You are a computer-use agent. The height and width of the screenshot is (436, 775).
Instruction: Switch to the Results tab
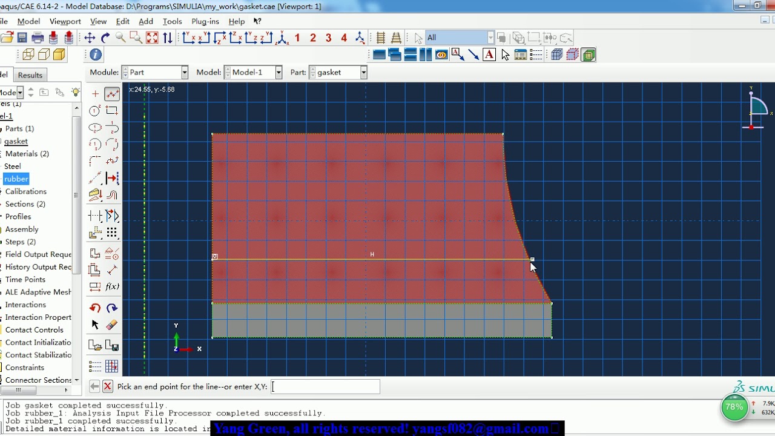click(30, 75)
